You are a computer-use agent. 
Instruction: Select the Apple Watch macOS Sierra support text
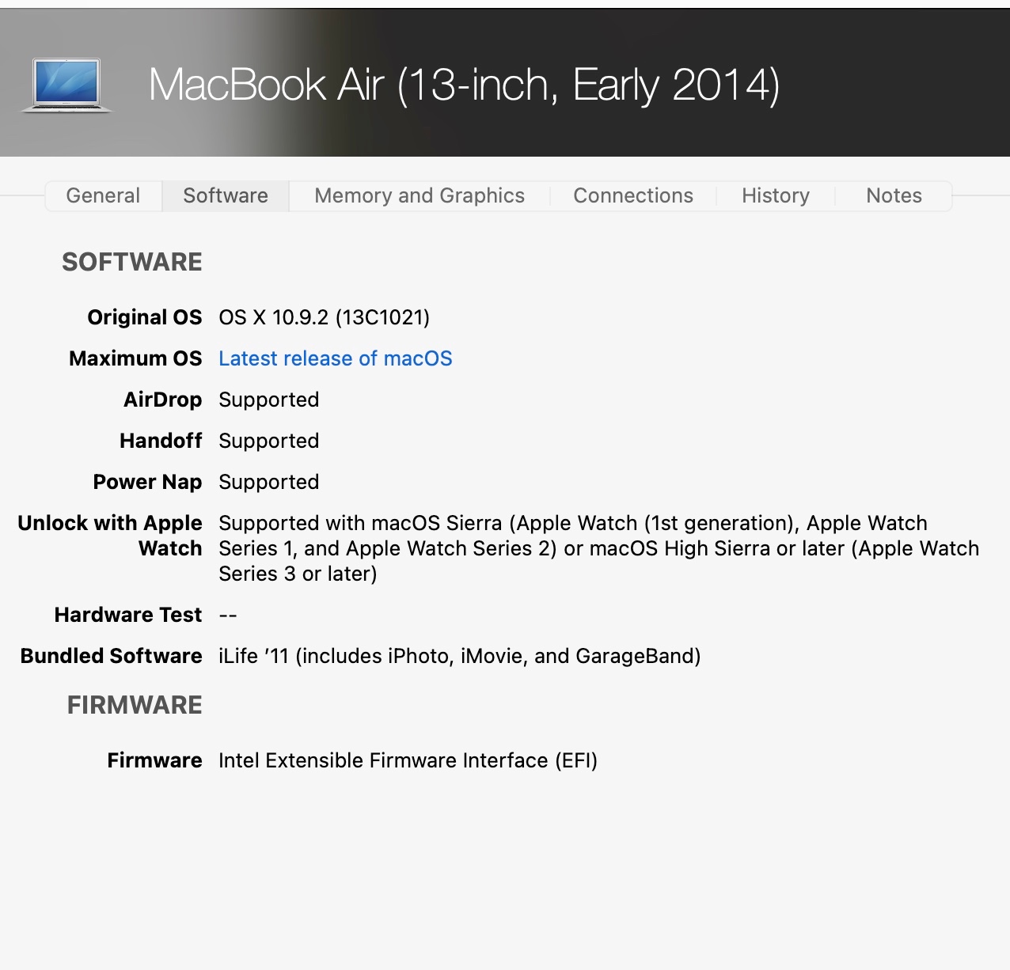click(599, 548)
